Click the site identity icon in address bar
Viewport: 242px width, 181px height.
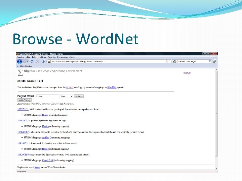pyautogui.click(x=49, y=61)
